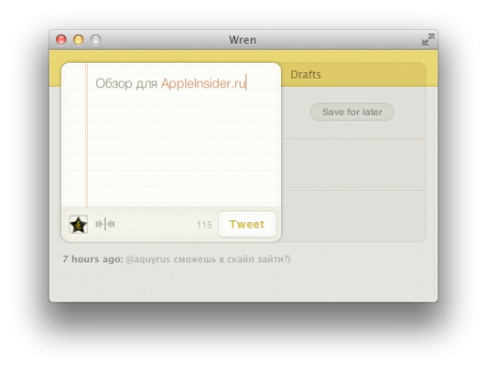Select the star account avatar
The height and width of the screenshot is (370, 487).
tap(79, 224)
